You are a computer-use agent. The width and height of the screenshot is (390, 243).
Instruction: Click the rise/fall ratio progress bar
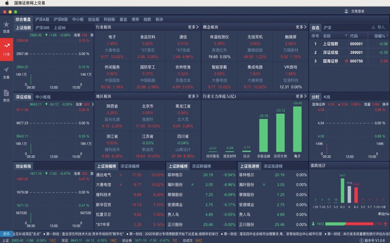pyautogui.click(x=349, y=224)
